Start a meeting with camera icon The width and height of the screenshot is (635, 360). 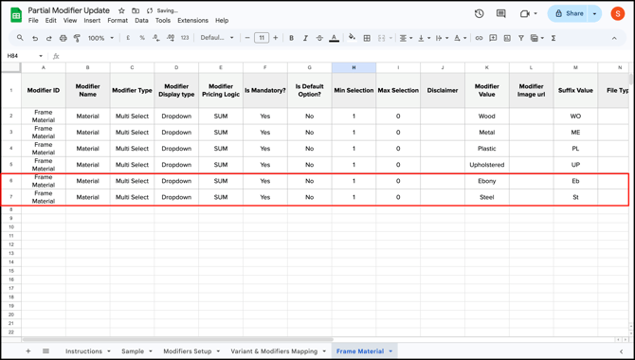[x=525, y=14]
